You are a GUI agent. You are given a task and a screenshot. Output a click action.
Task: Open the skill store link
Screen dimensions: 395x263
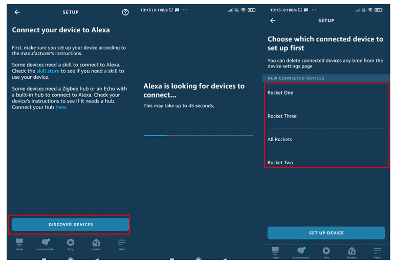pos(48,71)
